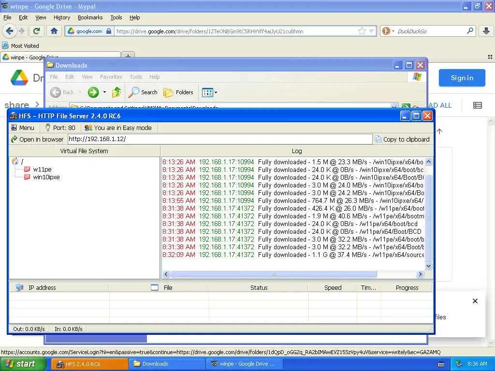Click the Speed column header

(333, 288)
